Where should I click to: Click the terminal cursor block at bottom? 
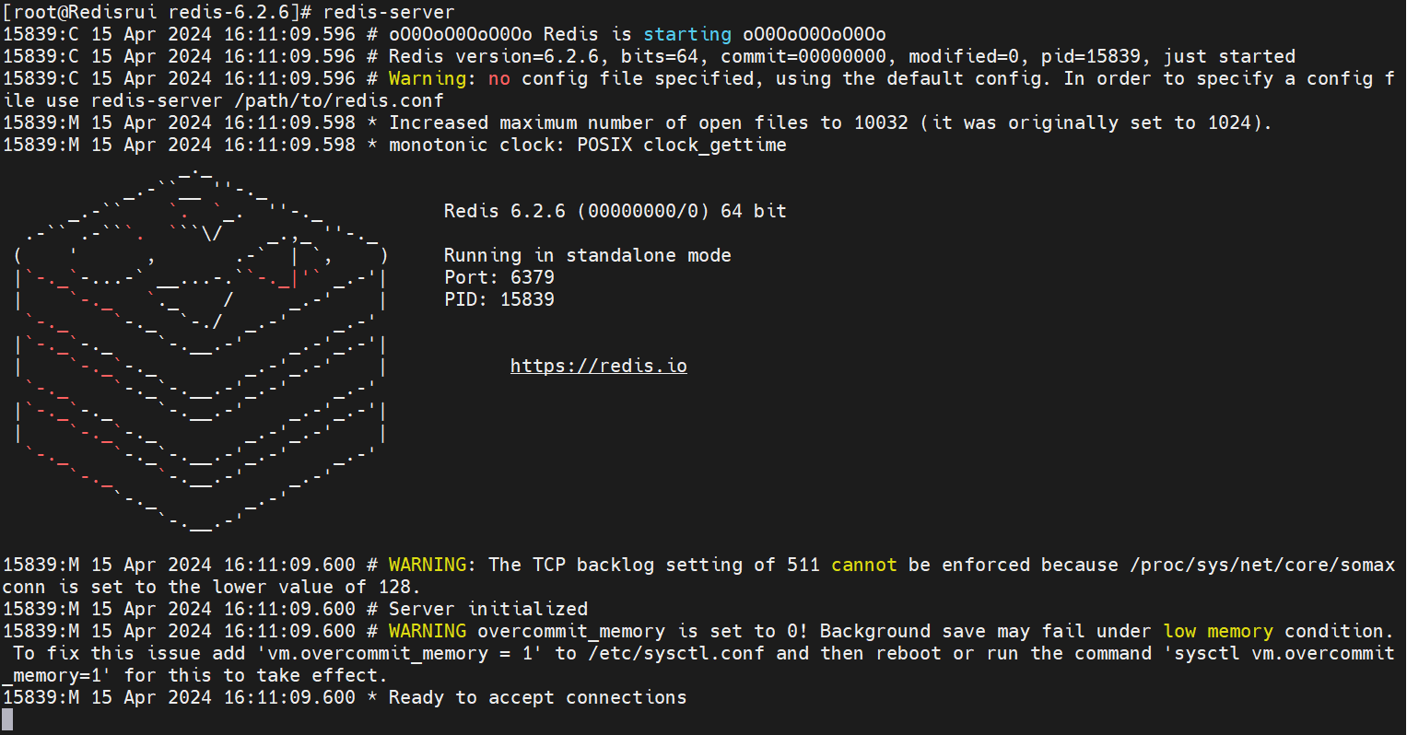(x=7, y=719)
